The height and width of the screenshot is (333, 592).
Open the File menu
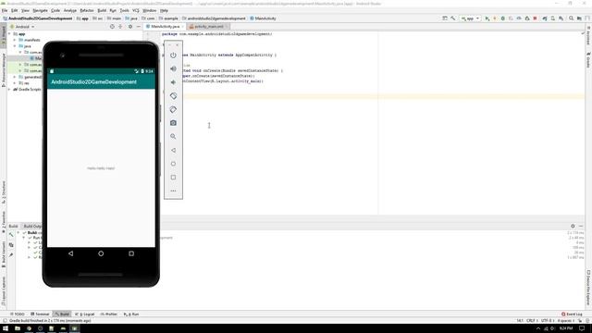click(5, 10)
